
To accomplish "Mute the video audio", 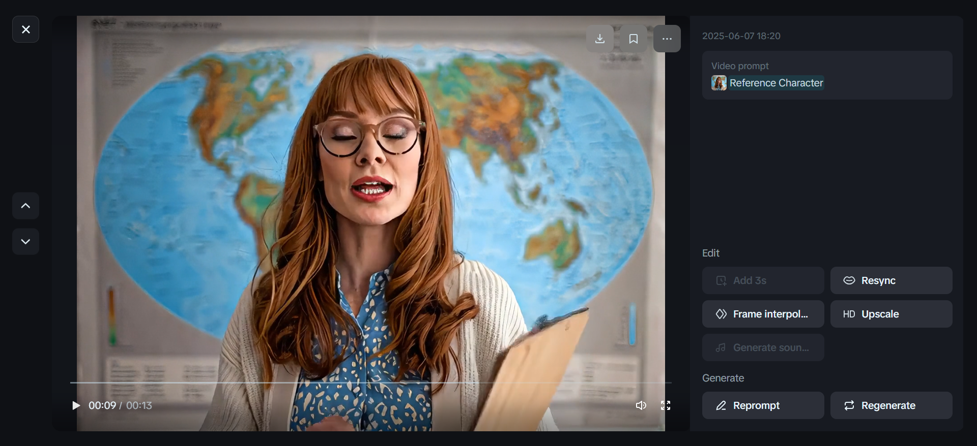I will [x=641, y=405].
